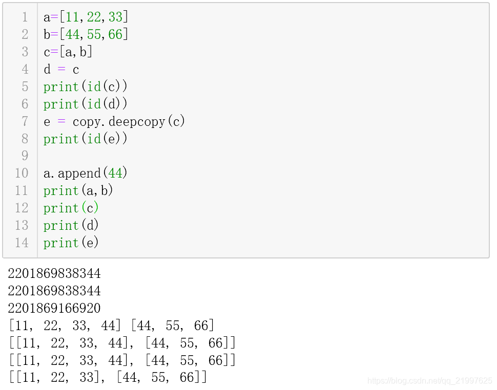This screenshot has height=390, width=497.
Task: Click line number 10 in the gutter
Action: pyautogui.click(x=22, y=173)
